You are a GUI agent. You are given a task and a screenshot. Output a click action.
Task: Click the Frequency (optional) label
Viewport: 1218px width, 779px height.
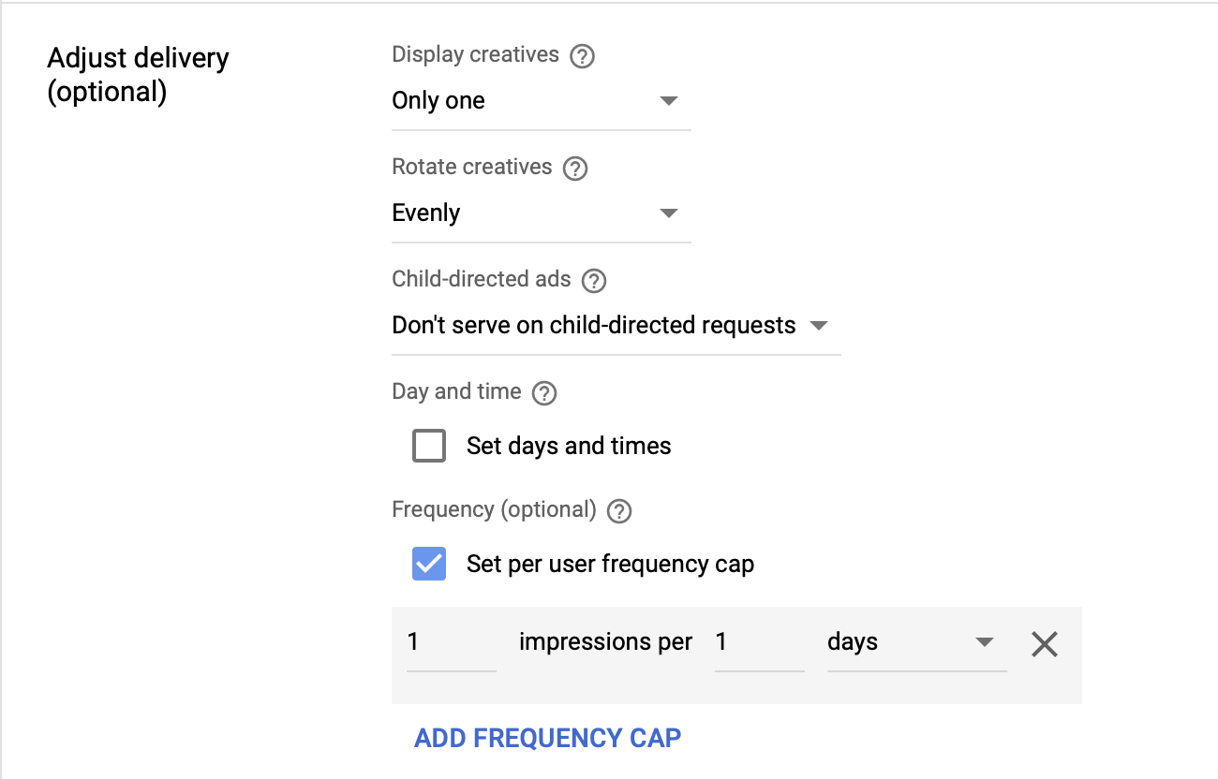coord(494,509)
